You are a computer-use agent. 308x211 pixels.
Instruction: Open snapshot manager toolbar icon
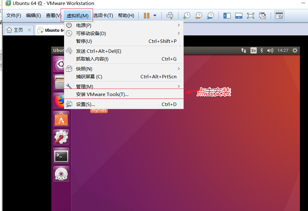tap(210, 16)
